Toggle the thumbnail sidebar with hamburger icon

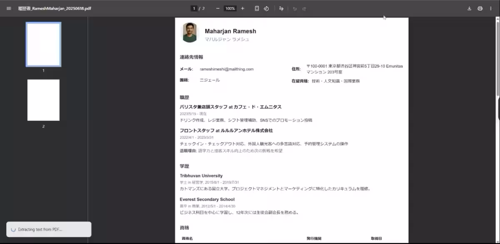tap(8, 8)
